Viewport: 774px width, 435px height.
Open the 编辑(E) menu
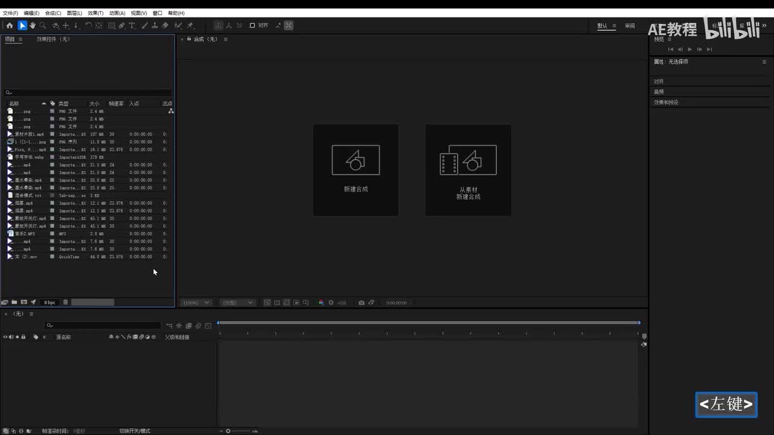(x=31, y=13)
